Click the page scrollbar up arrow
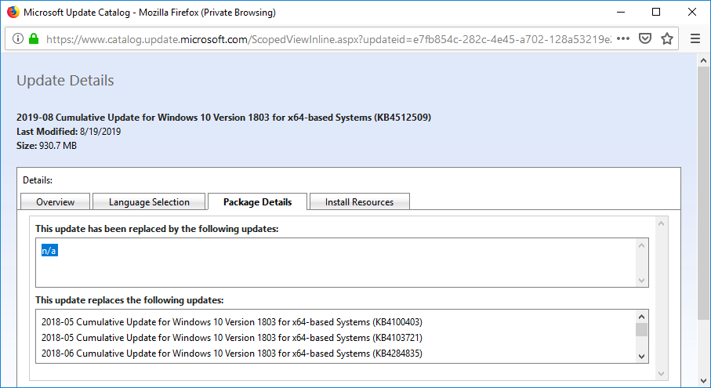The image size is (711, 388). 704,60
